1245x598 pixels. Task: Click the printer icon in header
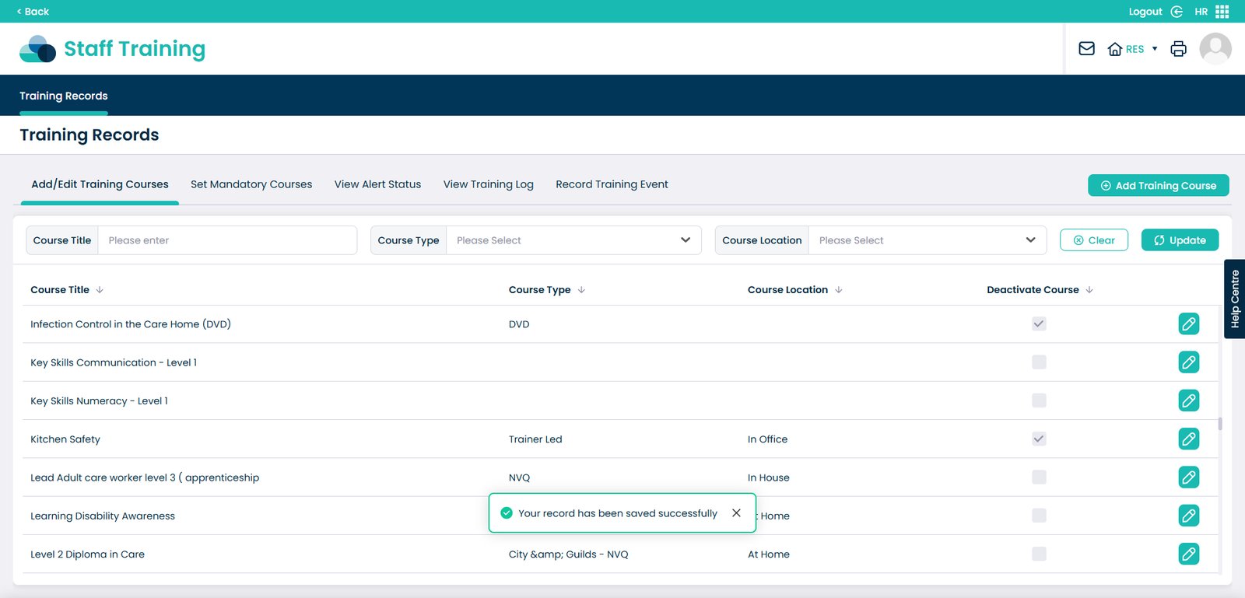pyautogui.click(x=1178, y=49)
